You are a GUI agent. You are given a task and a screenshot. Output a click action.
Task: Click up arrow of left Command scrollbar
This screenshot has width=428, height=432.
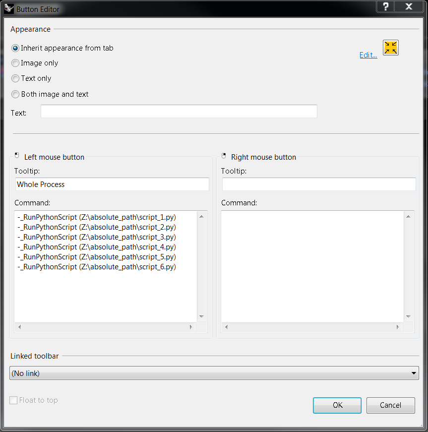[x=202, y=217]
